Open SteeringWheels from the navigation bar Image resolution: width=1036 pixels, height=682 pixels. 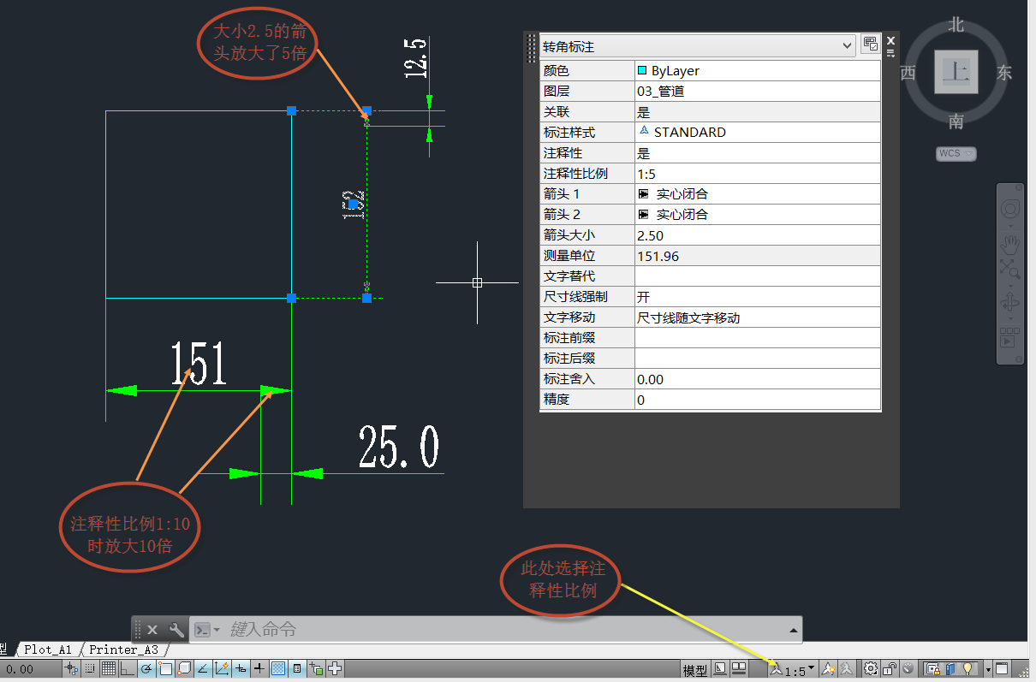1010,207
